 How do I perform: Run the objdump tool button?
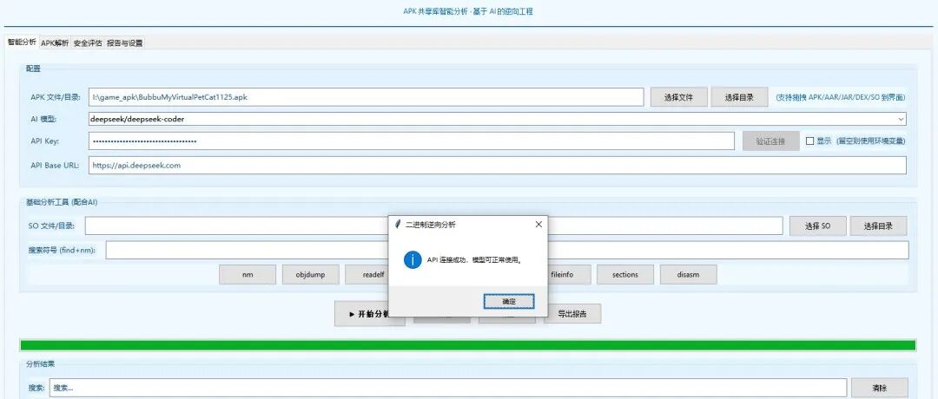310,275
